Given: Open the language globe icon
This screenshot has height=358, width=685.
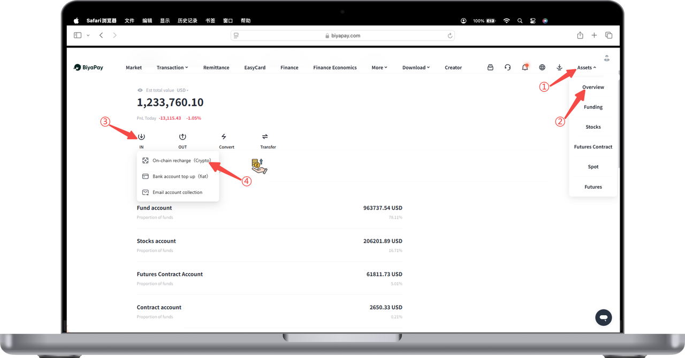Looking at the screenshot, I should [x=542, y=67].
